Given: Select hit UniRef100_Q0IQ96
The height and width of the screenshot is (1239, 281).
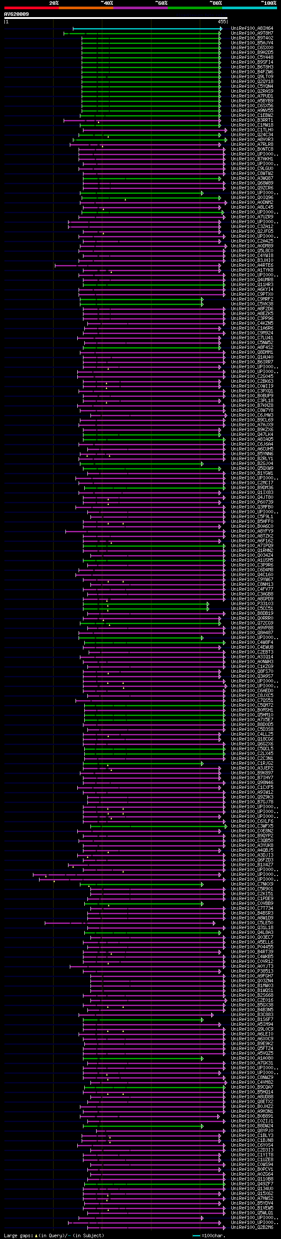Looking at the screenshot, I should click(x=252, y=198).
